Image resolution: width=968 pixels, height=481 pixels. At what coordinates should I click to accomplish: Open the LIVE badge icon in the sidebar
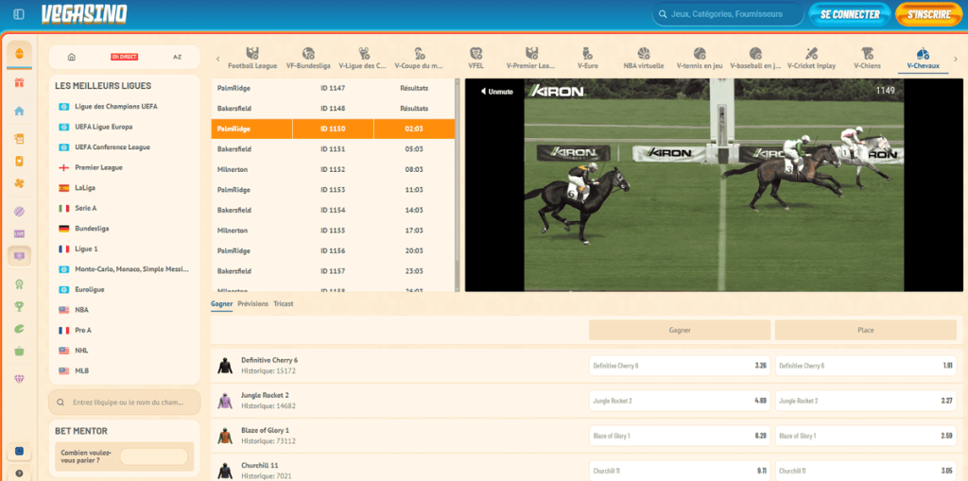tap(19, 234)
